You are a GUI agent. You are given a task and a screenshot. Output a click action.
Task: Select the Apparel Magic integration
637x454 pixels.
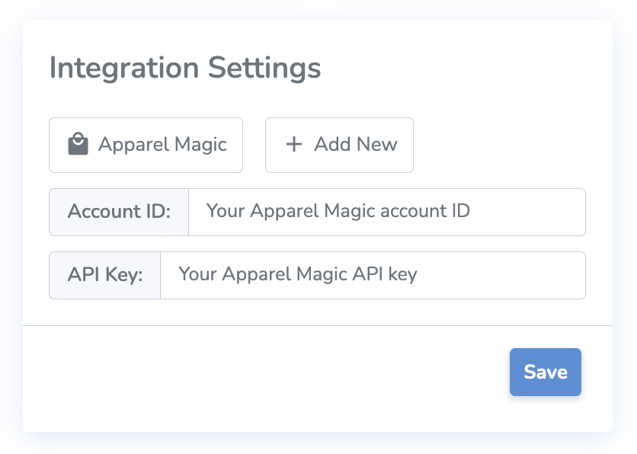pyautogui.click(x=146, y=145)
